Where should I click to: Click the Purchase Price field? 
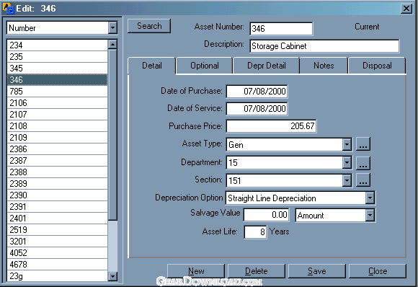271,126
